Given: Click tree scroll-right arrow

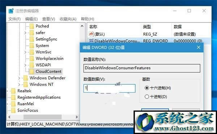Looking at the screenshot, I should pyautogui.click(x=77, y=117).
